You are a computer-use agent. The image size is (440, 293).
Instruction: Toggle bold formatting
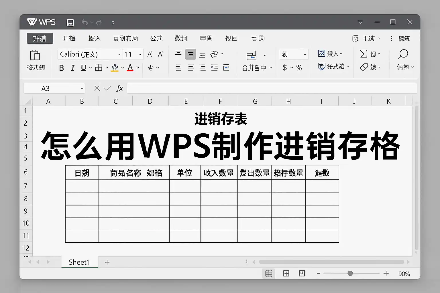pos(61,68)
